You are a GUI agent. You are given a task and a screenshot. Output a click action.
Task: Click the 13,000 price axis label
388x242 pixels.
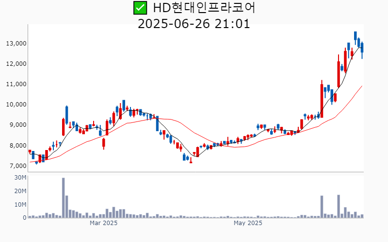tap(16, 44)
